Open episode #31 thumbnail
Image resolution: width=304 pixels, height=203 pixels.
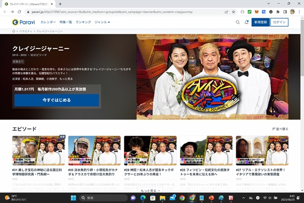(x=39, y=151)
